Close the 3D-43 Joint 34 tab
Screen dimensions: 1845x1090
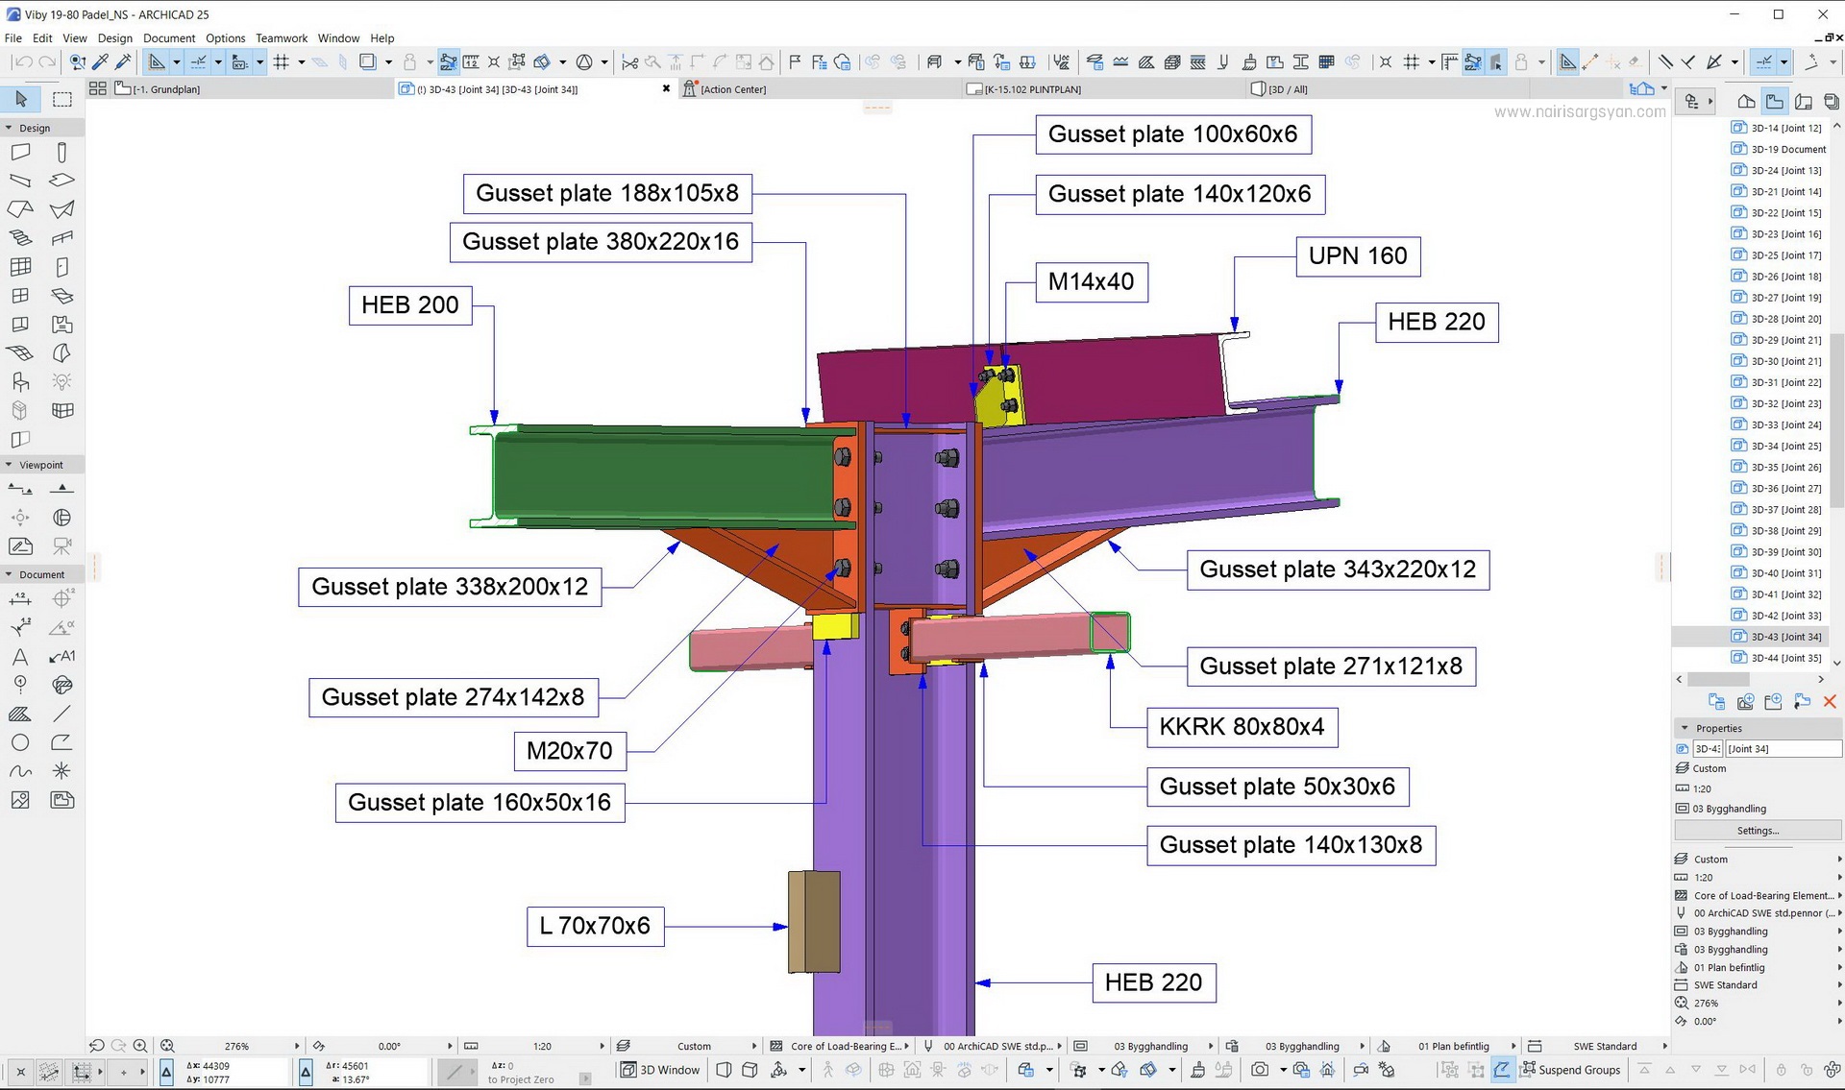(x=666, y=88)
